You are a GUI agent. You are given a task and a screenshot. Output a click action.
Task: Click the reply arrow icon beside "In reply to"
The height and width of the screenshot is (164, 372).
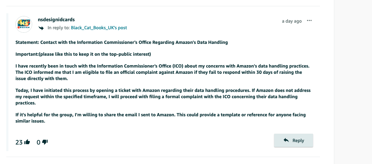pos(41,28)
